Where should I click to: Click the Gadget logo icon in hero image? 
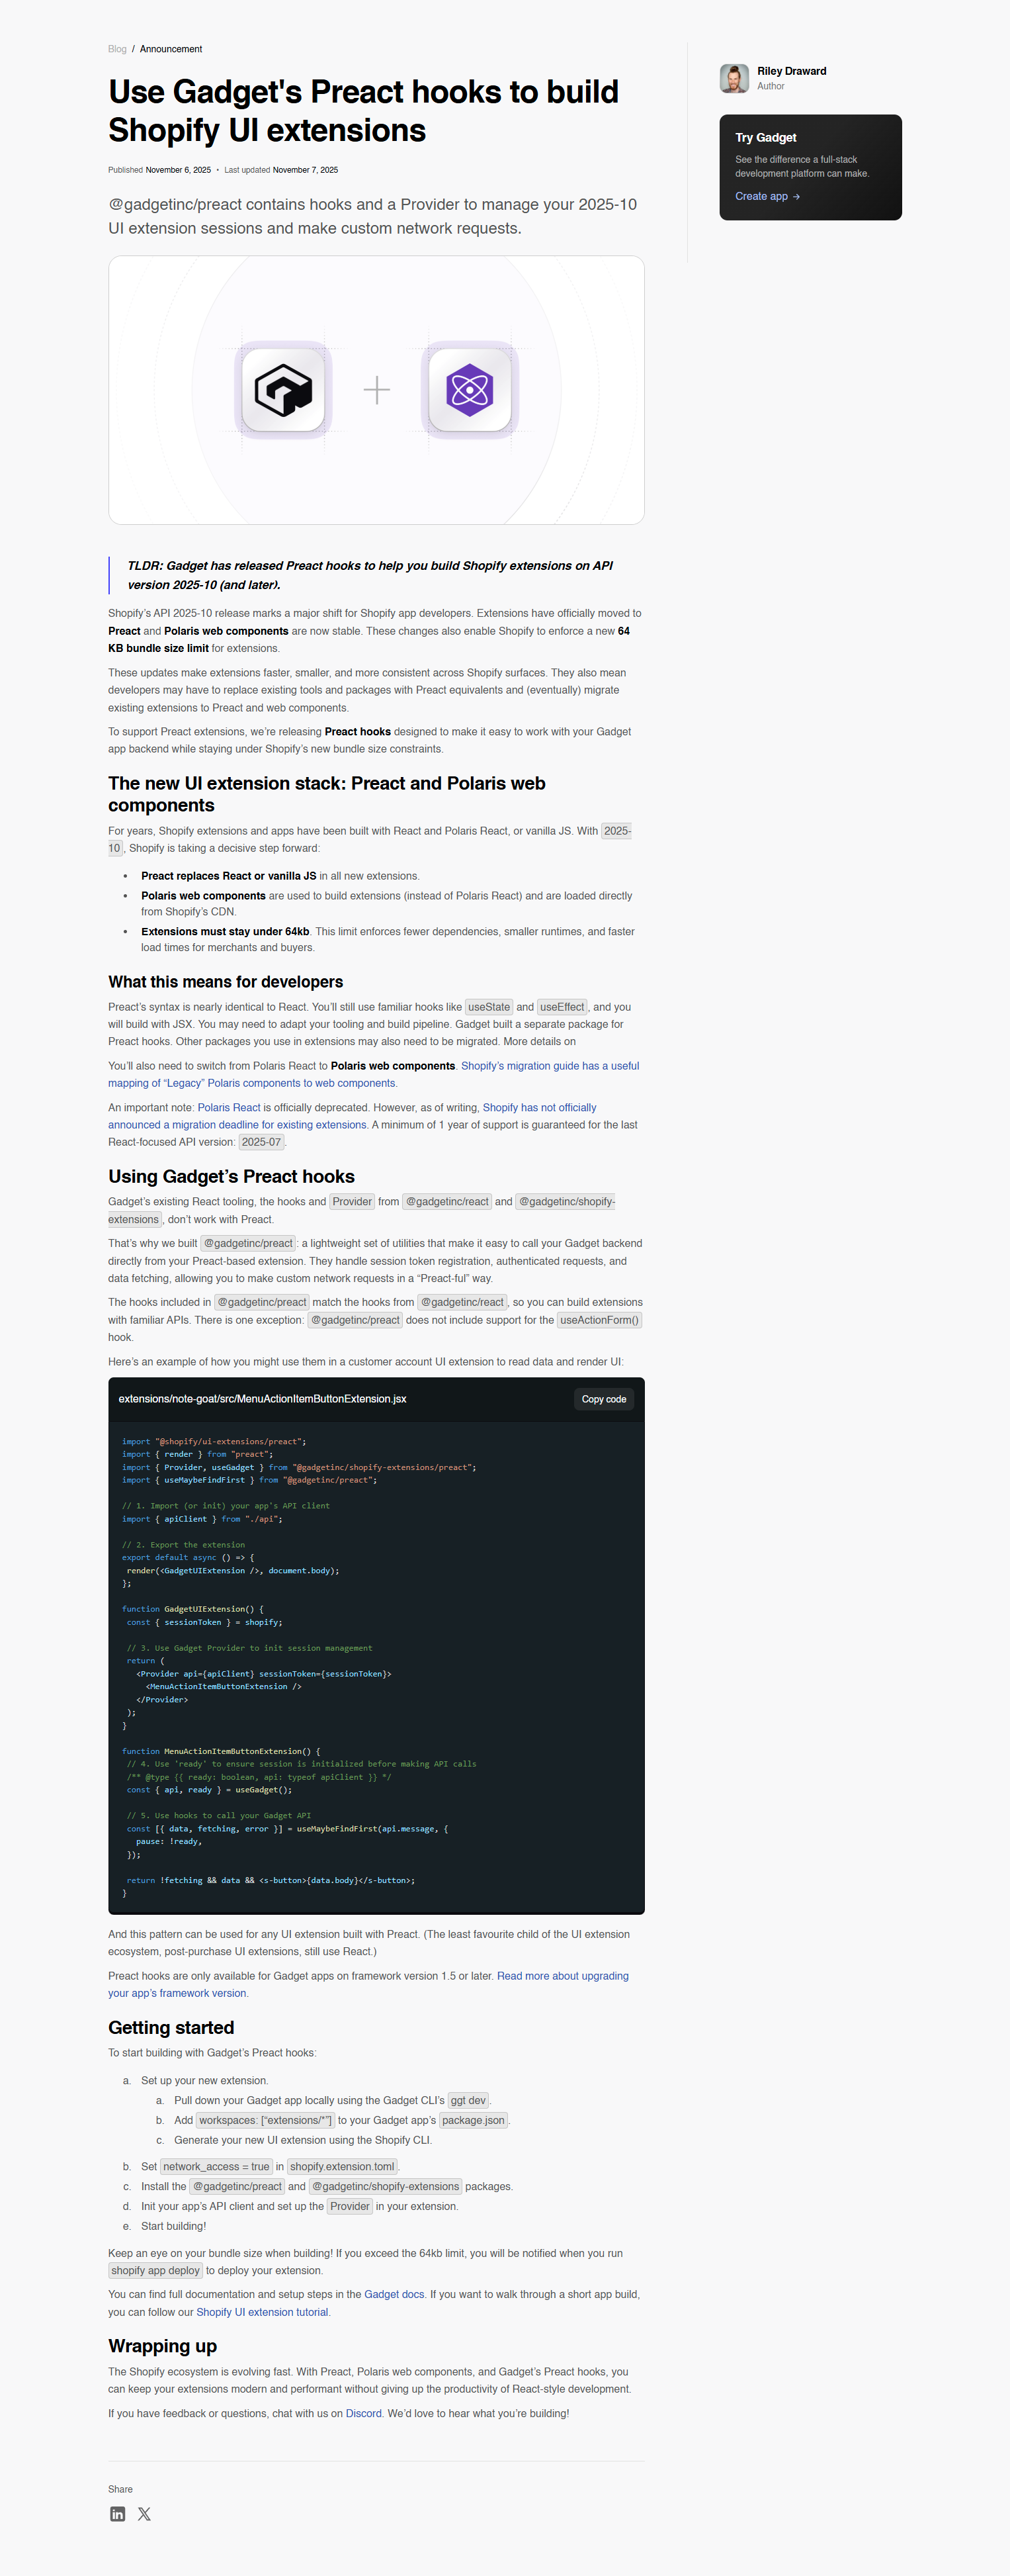284,390
